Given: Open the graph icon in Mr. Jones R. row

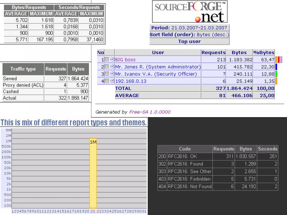Looking at the screenshot, I should click(107, 66).
